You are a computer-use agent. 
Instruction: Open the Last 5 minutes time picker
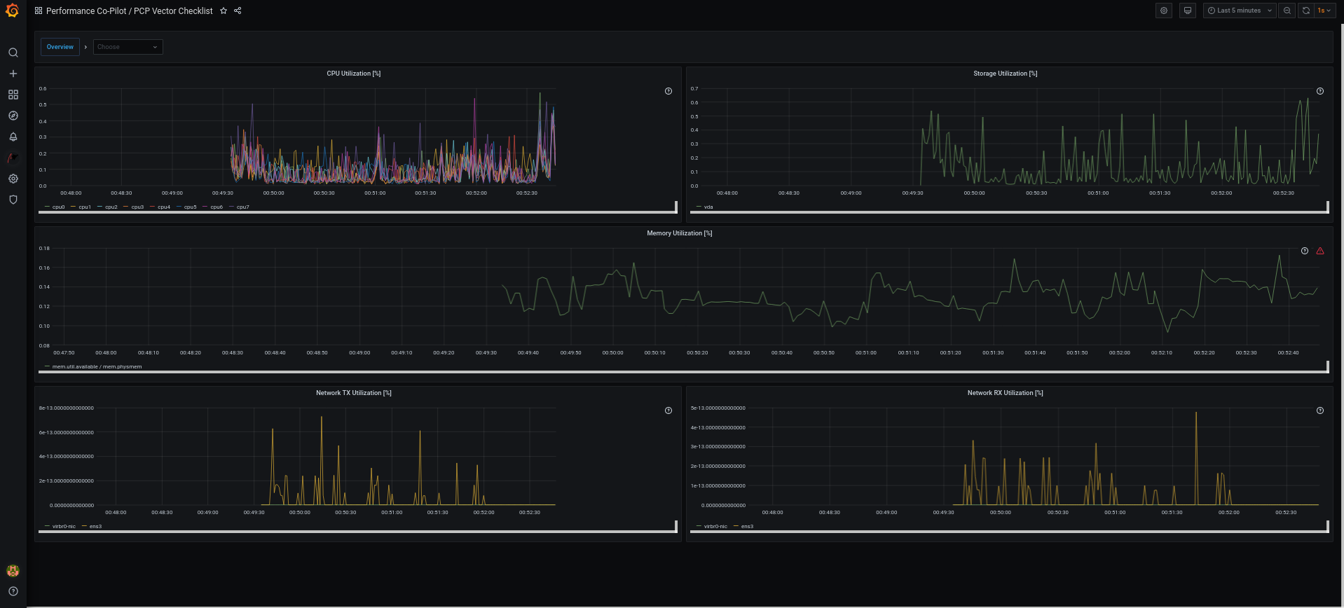tap(1239, 11)
